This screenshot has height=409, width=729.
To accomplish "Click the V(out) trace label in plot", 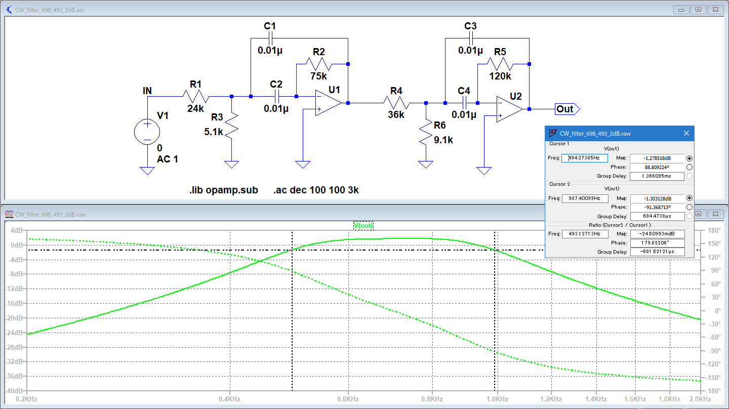I will click(x=363, y=225).
